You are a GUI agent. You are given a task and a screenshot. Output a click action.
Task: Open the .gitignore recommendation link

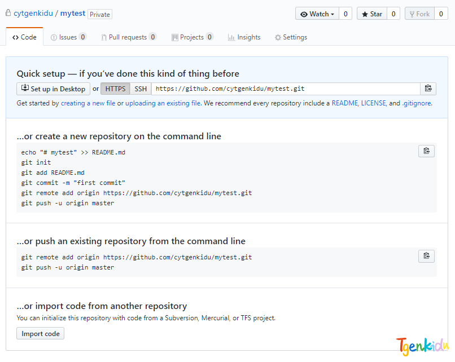417,103
